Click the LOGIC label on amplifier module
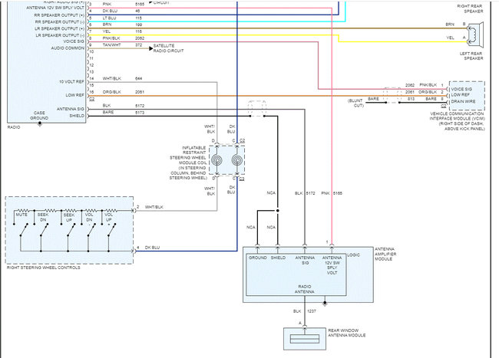The height and width of the screenshot is (358, 499). 354,255
